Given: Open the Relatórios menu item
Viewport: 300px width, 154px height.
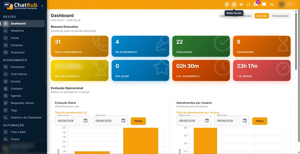Looking at the screenshot, I should tap(22, 31).
